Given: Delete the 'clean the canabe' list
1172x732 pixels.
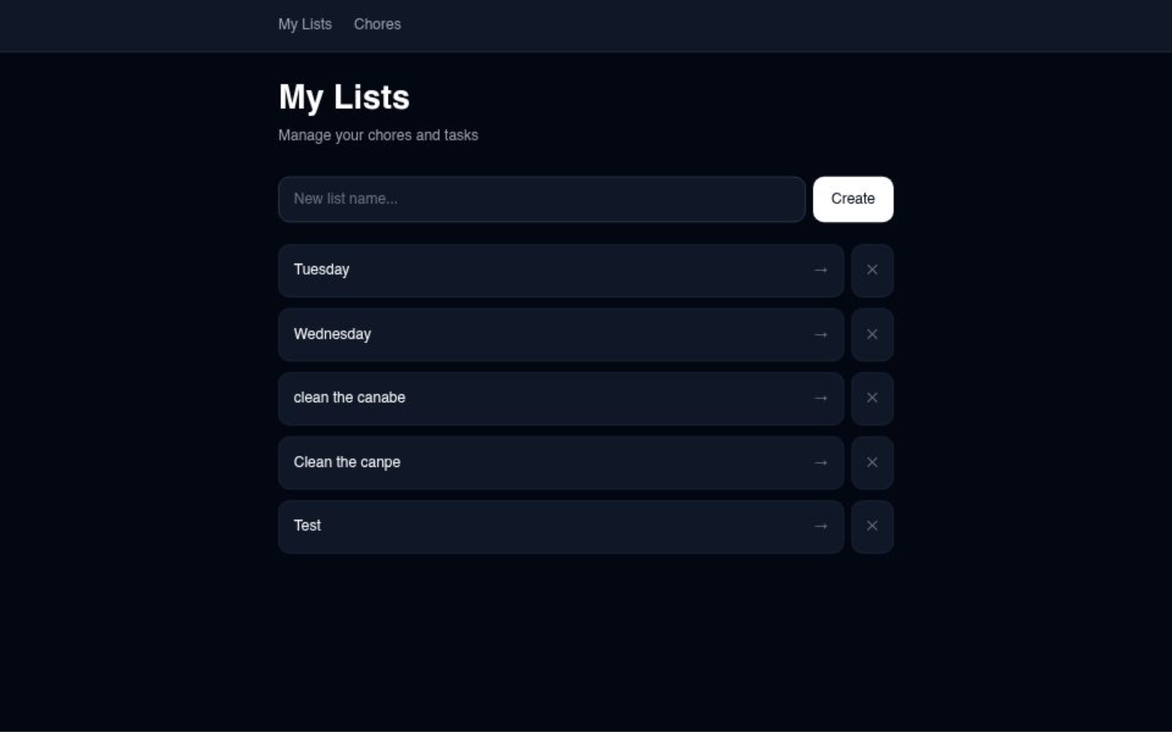Looking at the screenshot, I should click(872, 398).
